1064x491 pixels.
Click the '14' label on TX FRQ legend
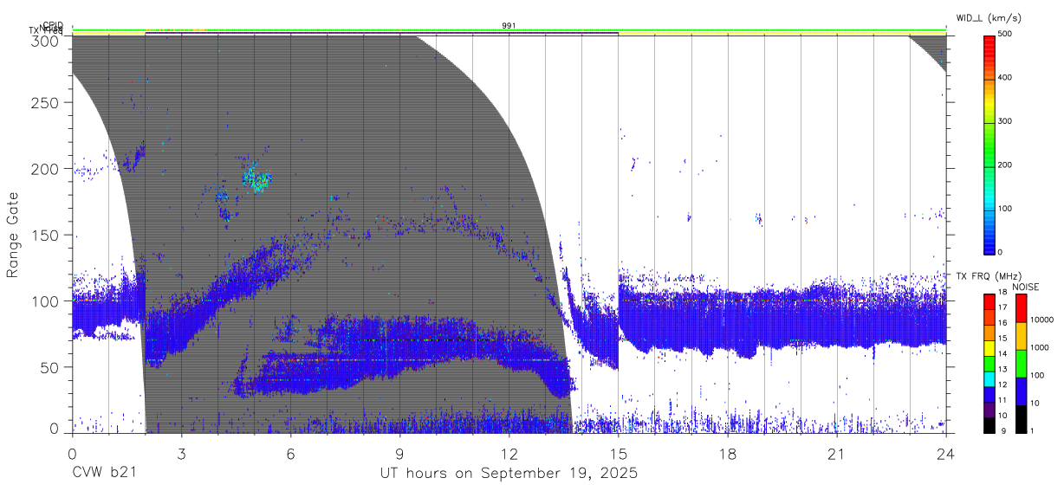1001,353
